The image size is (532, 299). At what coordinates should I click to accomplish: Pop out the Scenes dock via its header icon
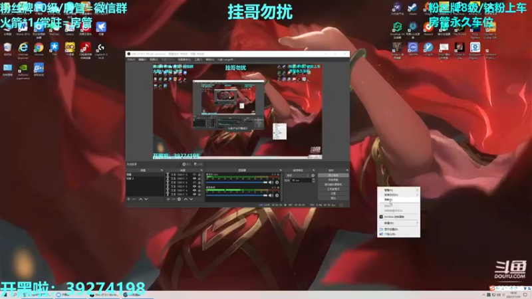click(162, 170)
